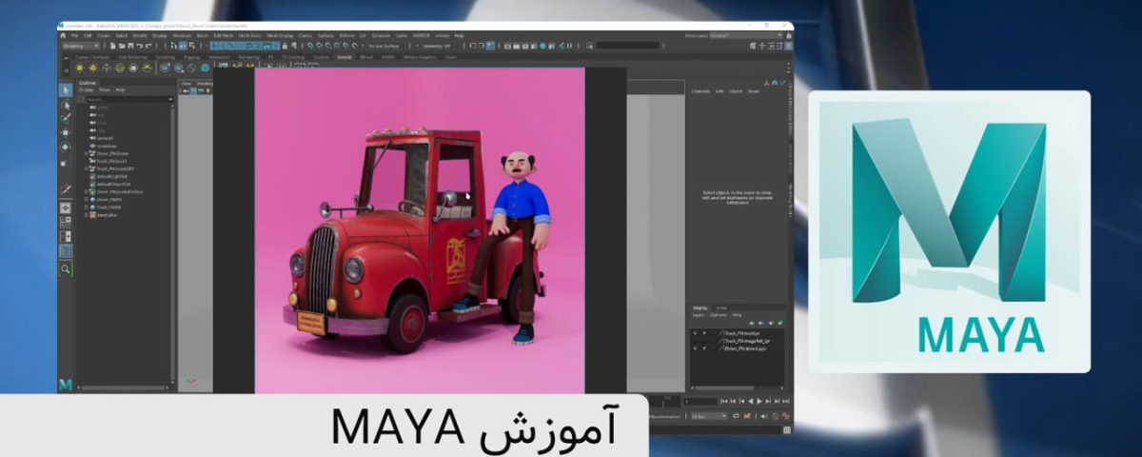Create an Arnold area light from shelf

[80, 68]
